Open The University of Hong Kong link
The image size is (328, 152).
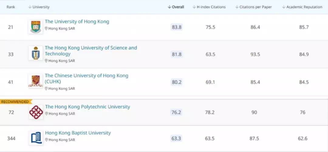(x=77, y=22)
